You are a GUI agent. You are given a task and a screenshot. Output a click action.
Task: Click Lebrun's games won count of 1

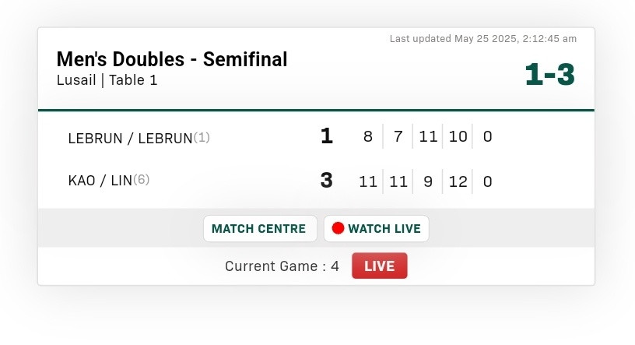click(326, 137)
